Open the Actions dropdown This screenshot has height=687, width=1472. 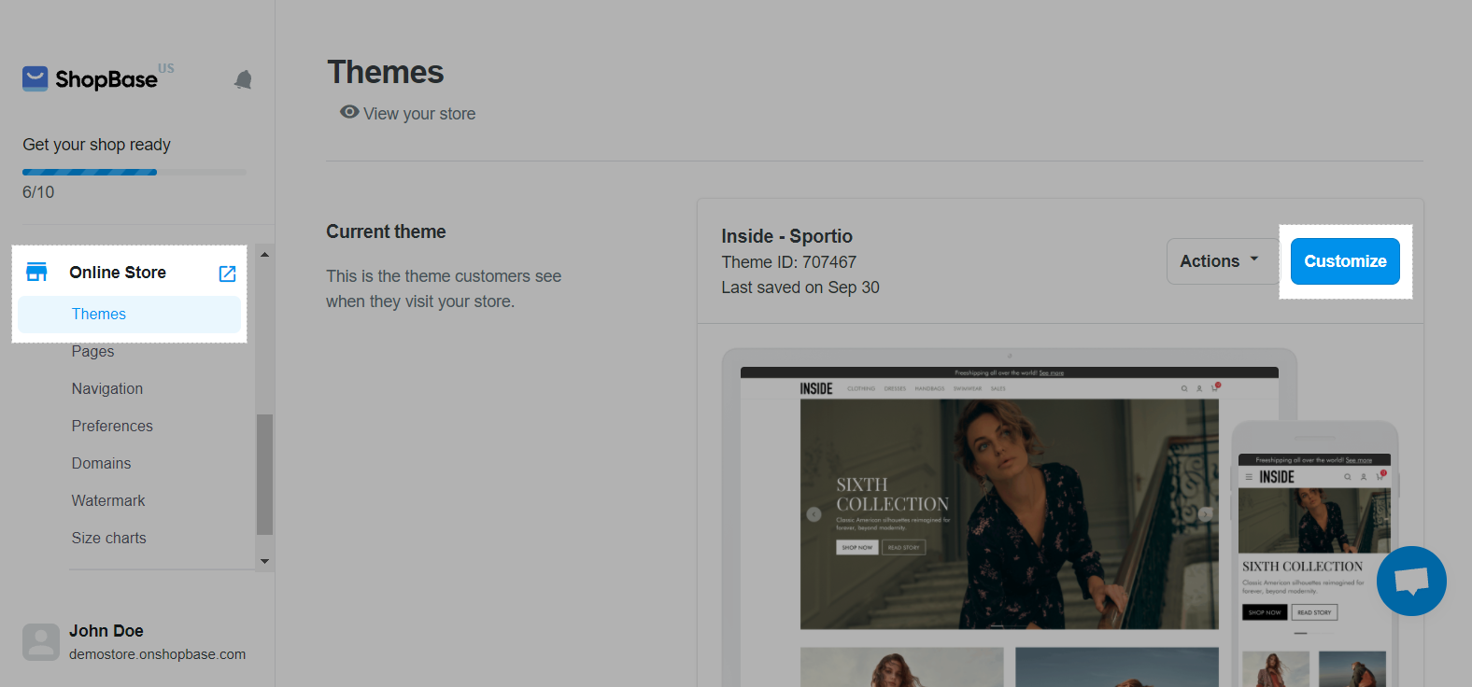point(1223,261)
